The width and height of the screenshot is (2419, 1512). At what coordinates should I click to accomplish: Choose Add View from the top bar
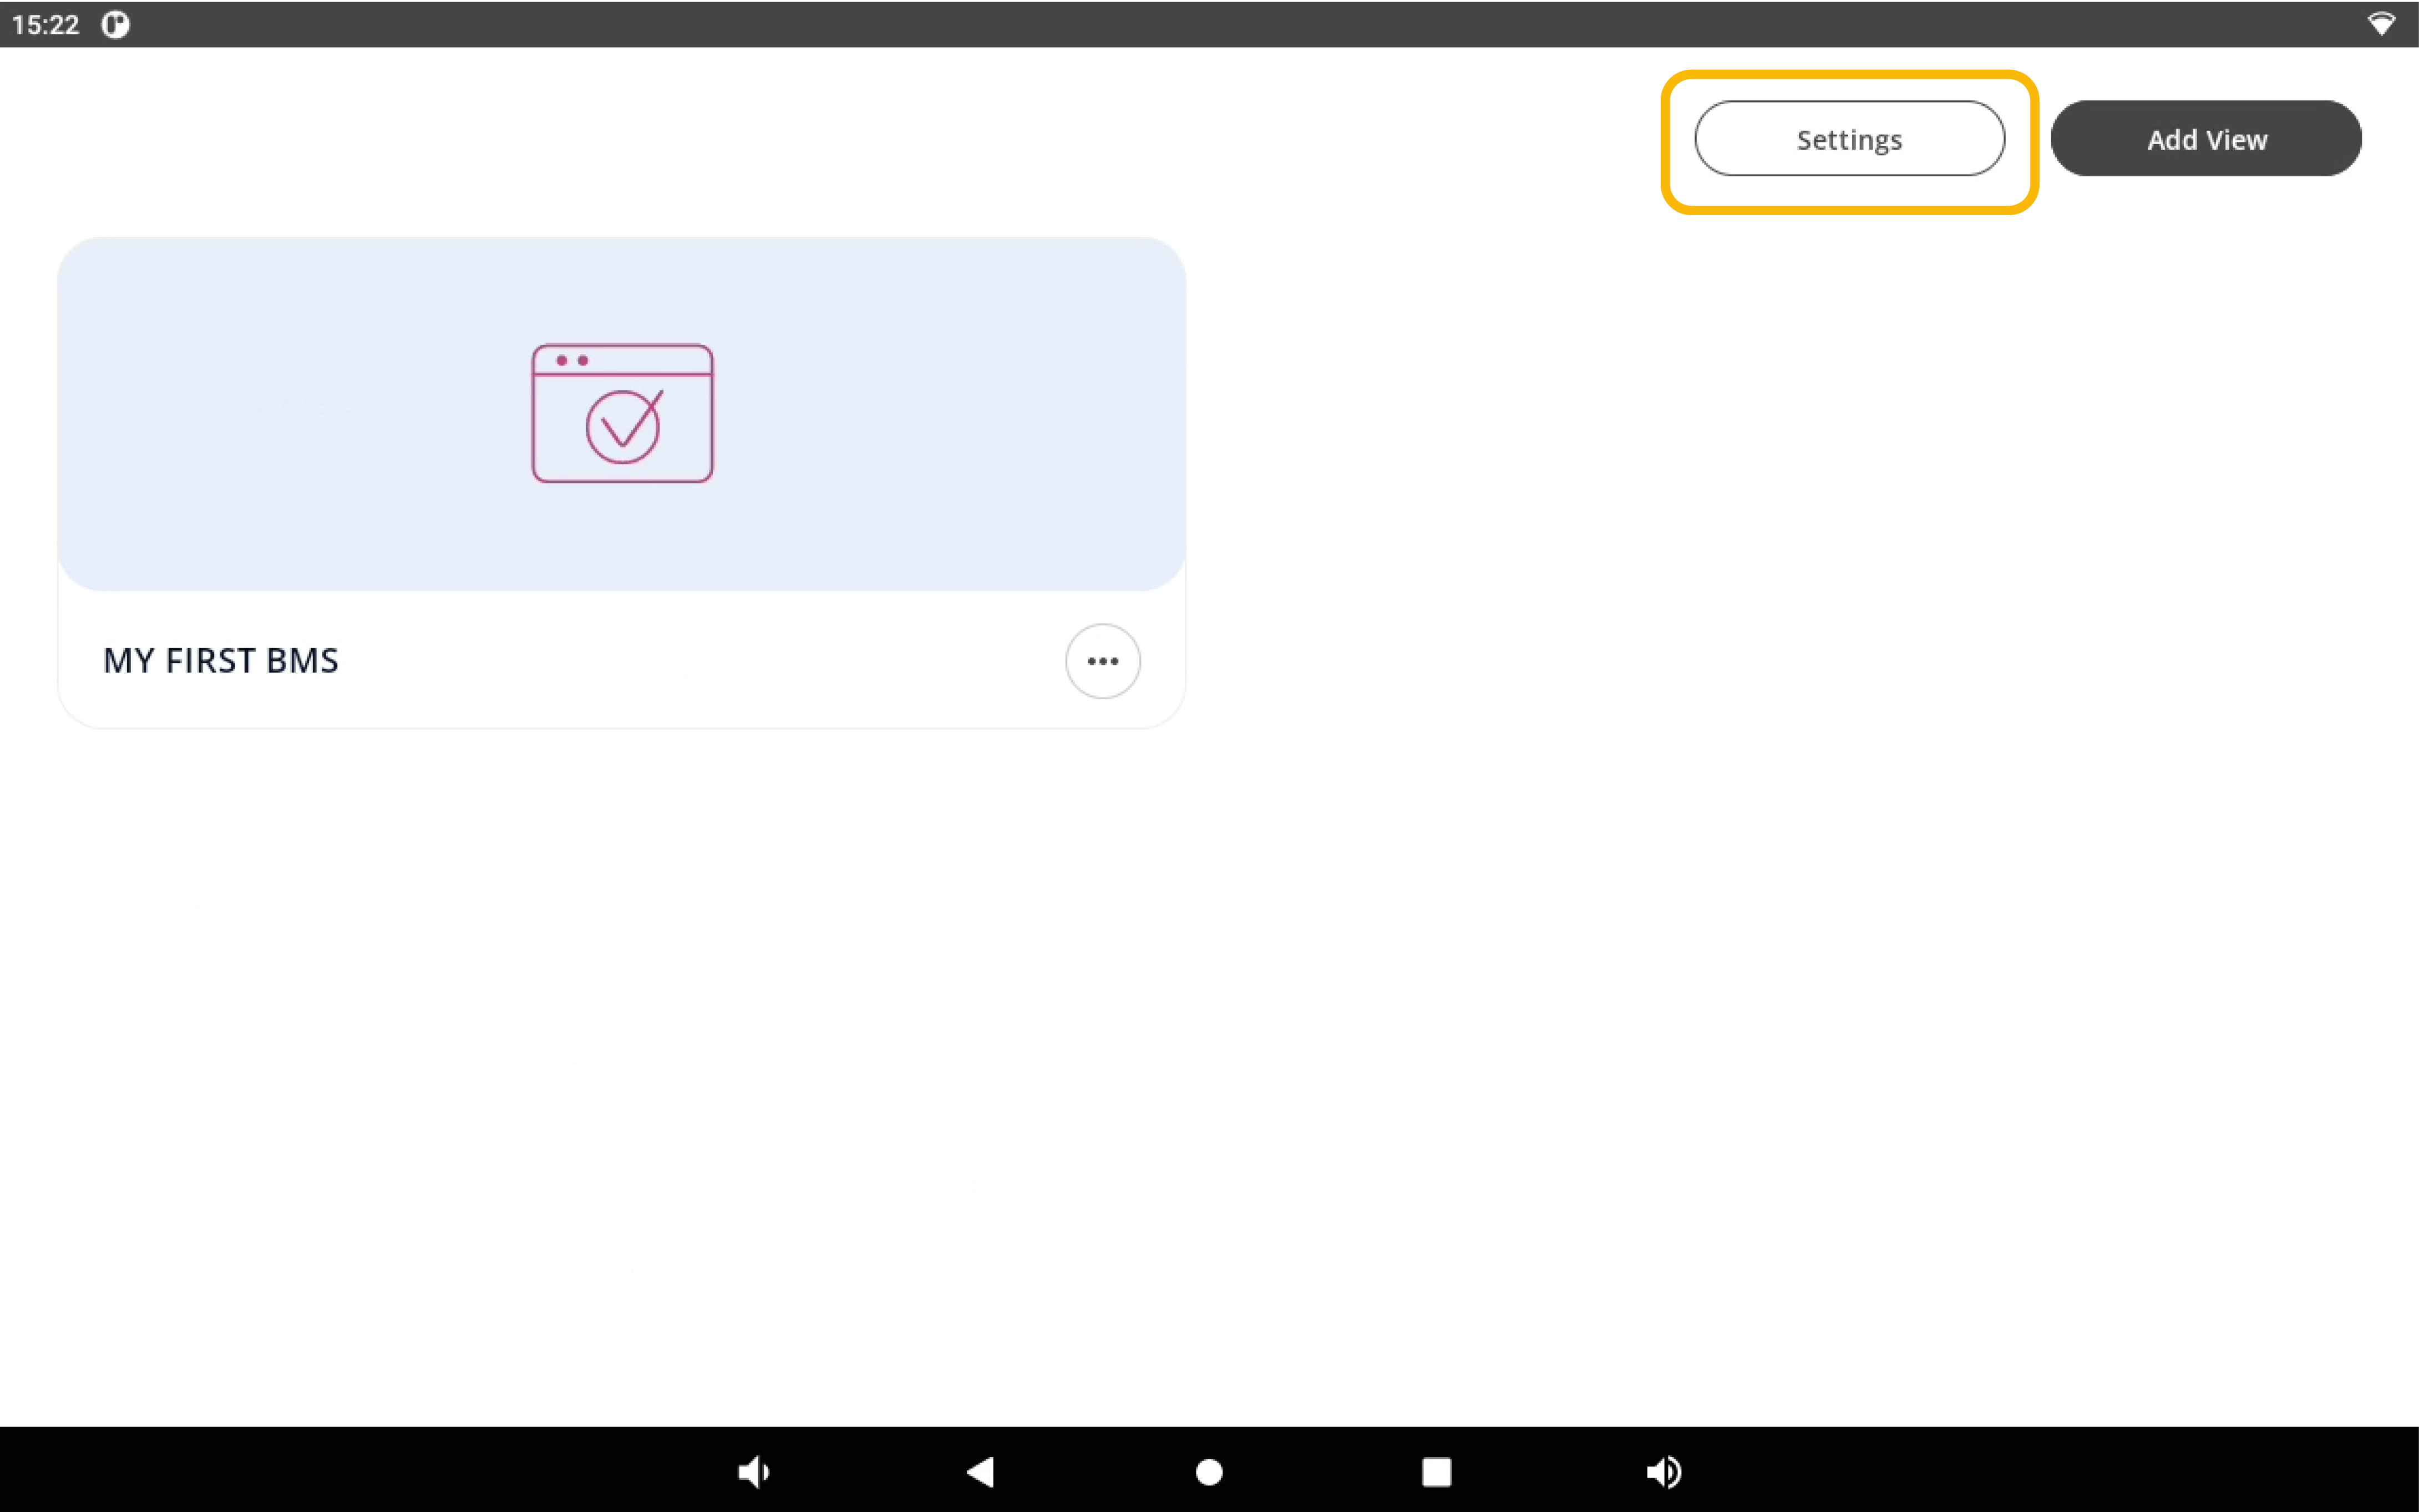[x=2206, y=139]
